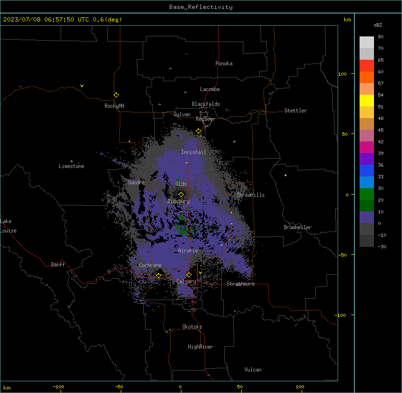402x393 pixels.
Task: Click the Sylvan label
Action: [182, 114]
